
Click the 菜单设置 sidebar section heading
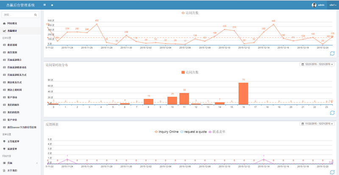tap(7, 134)
